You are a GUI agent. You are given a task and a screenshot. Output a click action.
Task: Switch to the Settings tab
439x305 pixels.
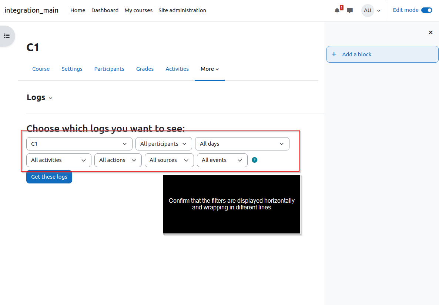click(x=72, y=69)
